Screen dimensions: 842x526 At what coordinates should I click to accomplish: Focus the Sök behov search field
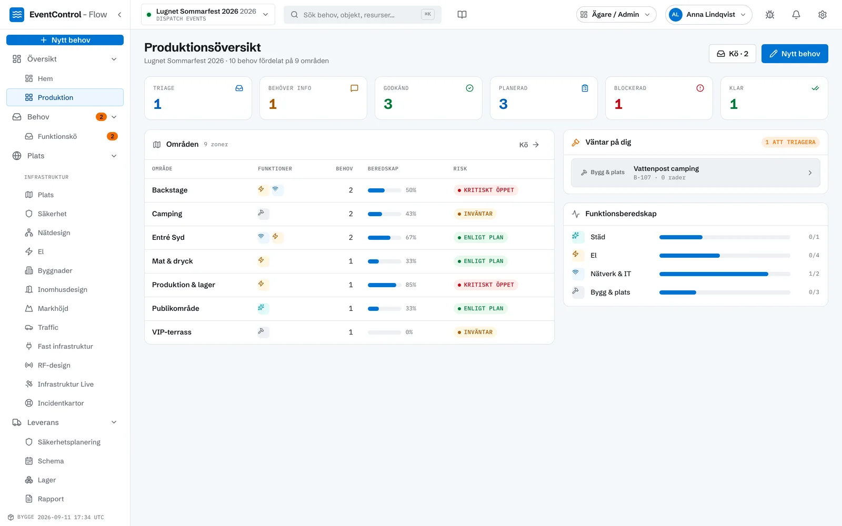click(363, 15)
